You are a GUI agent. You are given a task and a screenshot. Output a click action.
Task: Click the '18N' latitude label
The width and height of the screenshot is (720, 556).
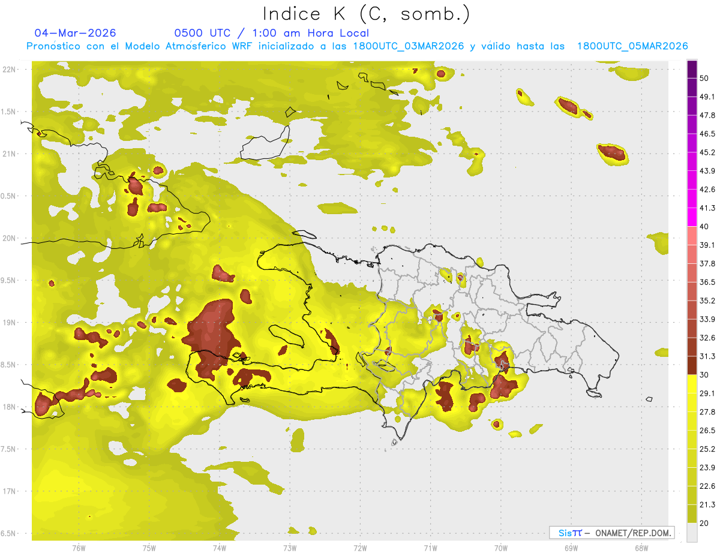pos(9,407)
